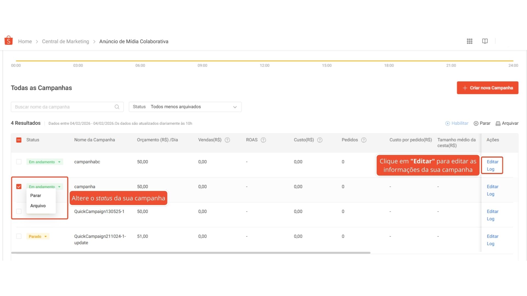Click Editar link for campanhabc
Screen dimensions: 527x296
pos(492,162)
